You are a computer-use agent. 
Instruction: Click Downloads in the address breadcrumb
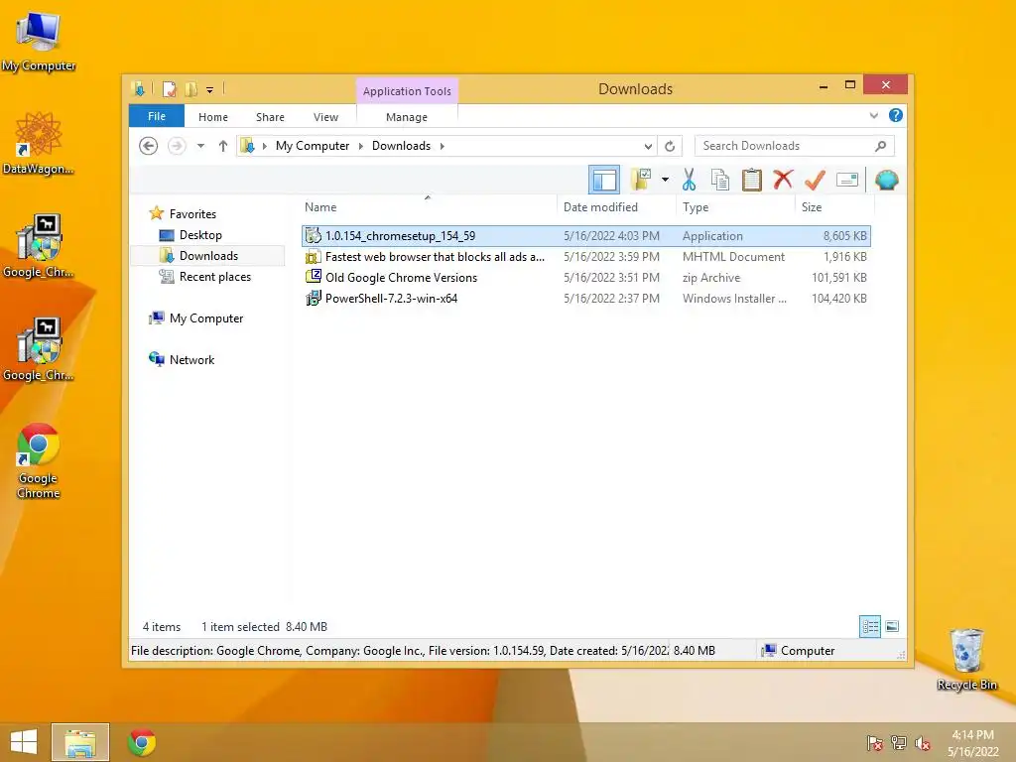401,146
